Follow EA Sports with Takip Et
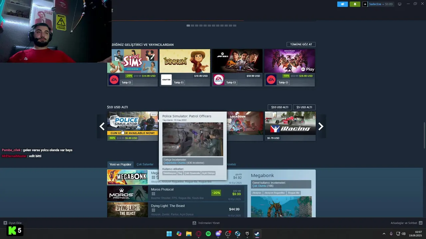 click(x=231, y=82)
